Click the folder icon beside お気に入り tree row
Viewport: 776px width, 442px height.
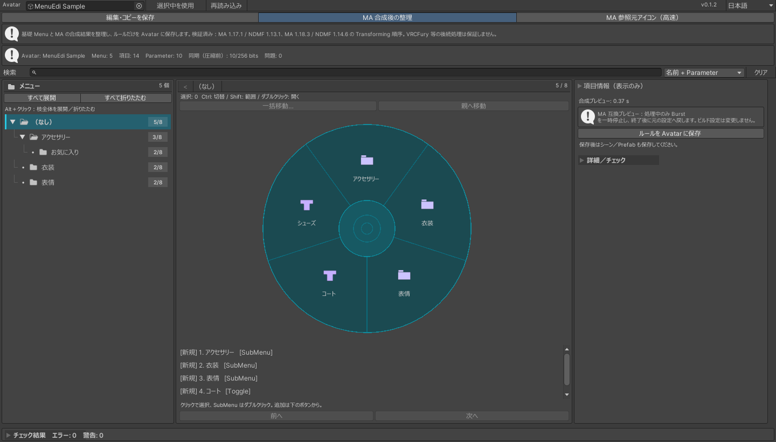(43, 152)
